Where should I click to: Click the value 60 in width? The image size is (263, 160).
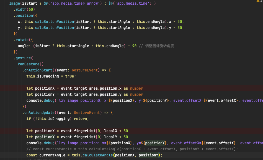pos(31,10)
